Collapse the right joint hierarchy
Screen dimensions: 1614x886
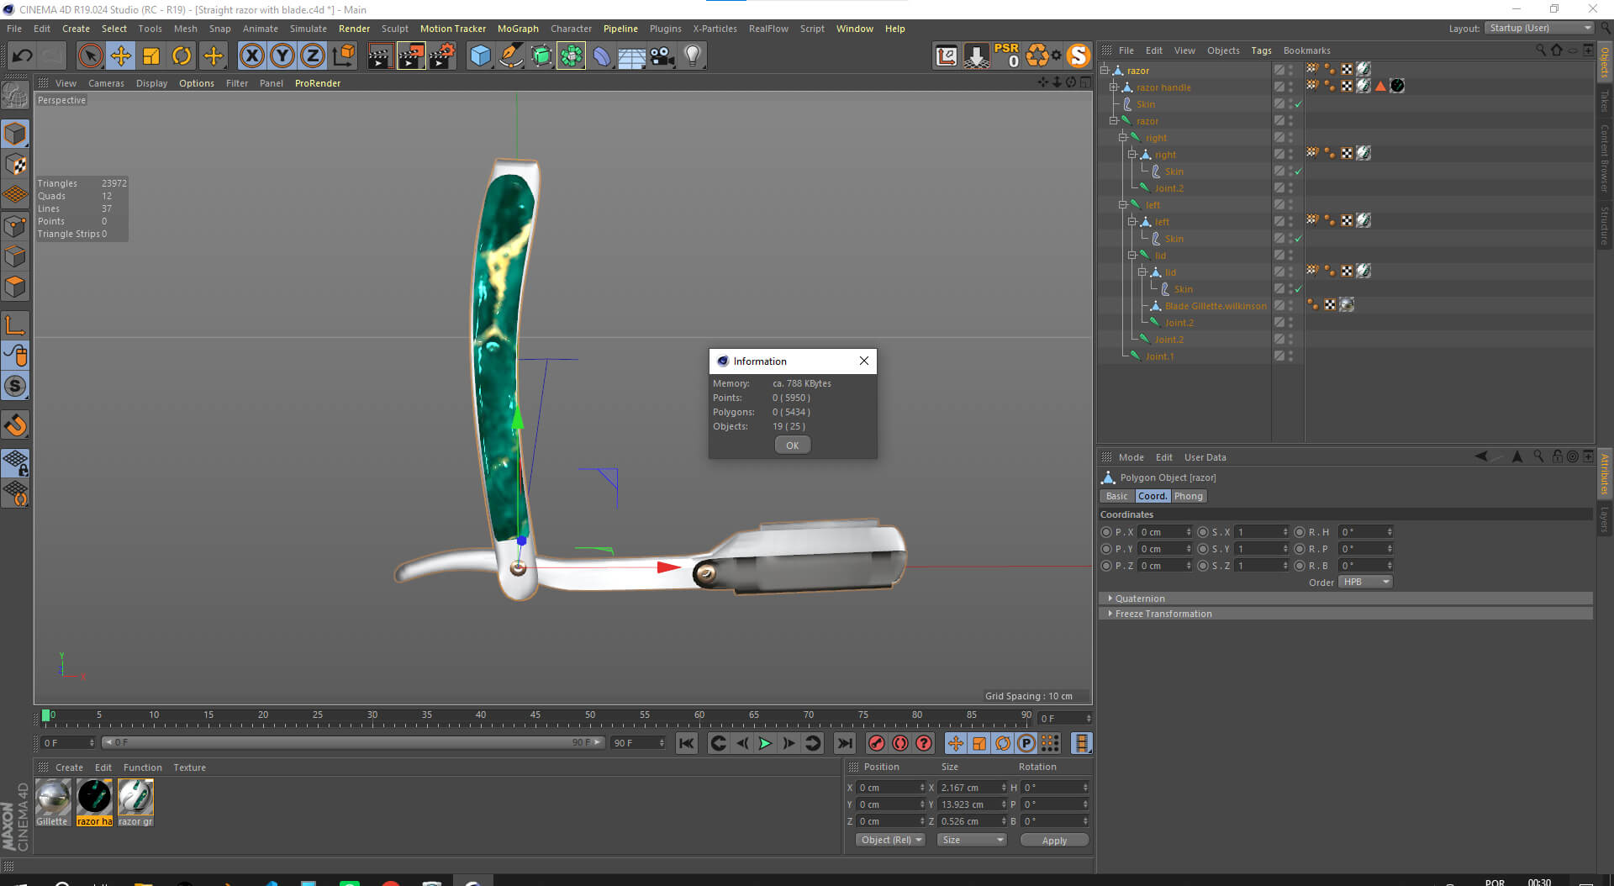coord(1123,138)
